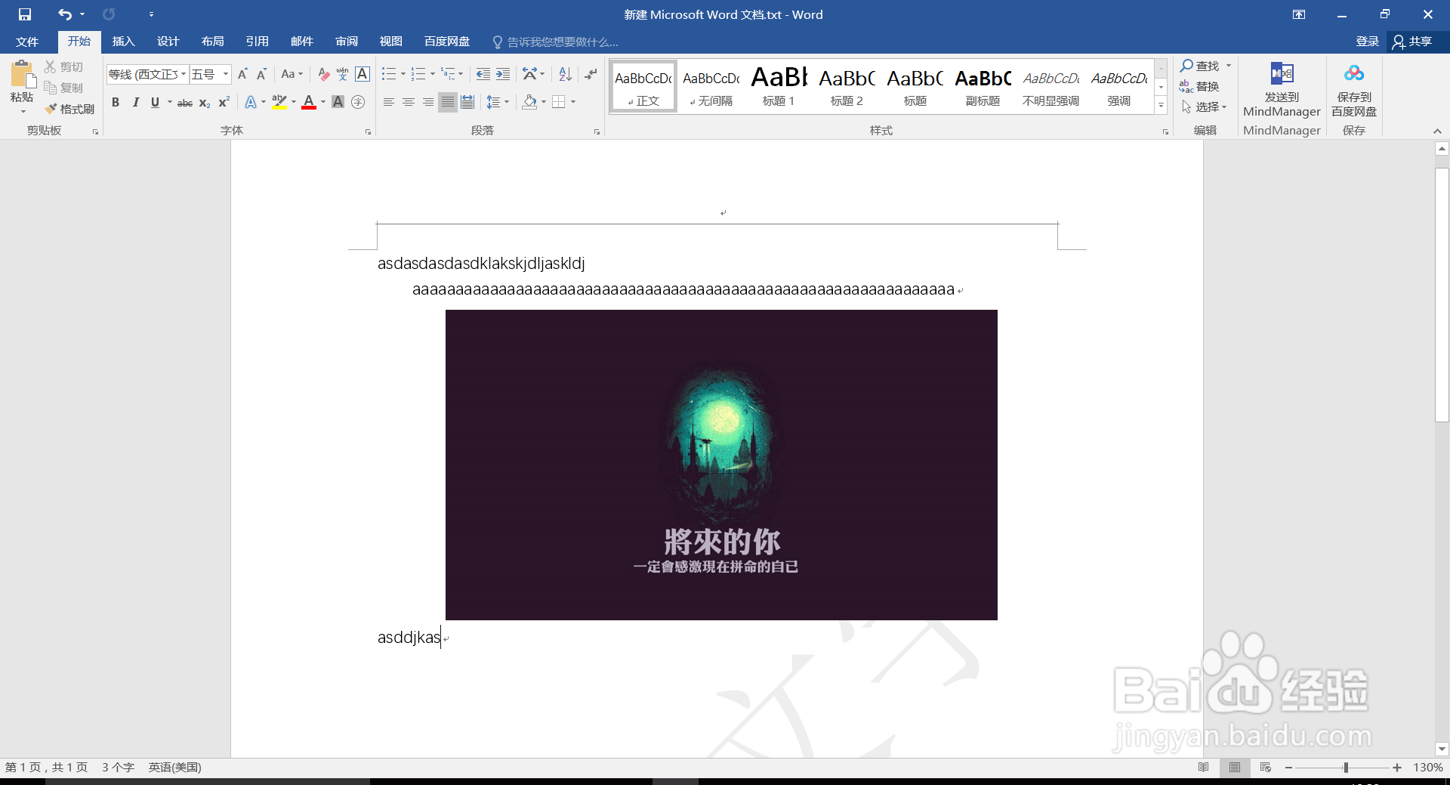Screen dimensions: 1450x785
Task: Toggle bold formatting
Action: click(x=116, y=103)
